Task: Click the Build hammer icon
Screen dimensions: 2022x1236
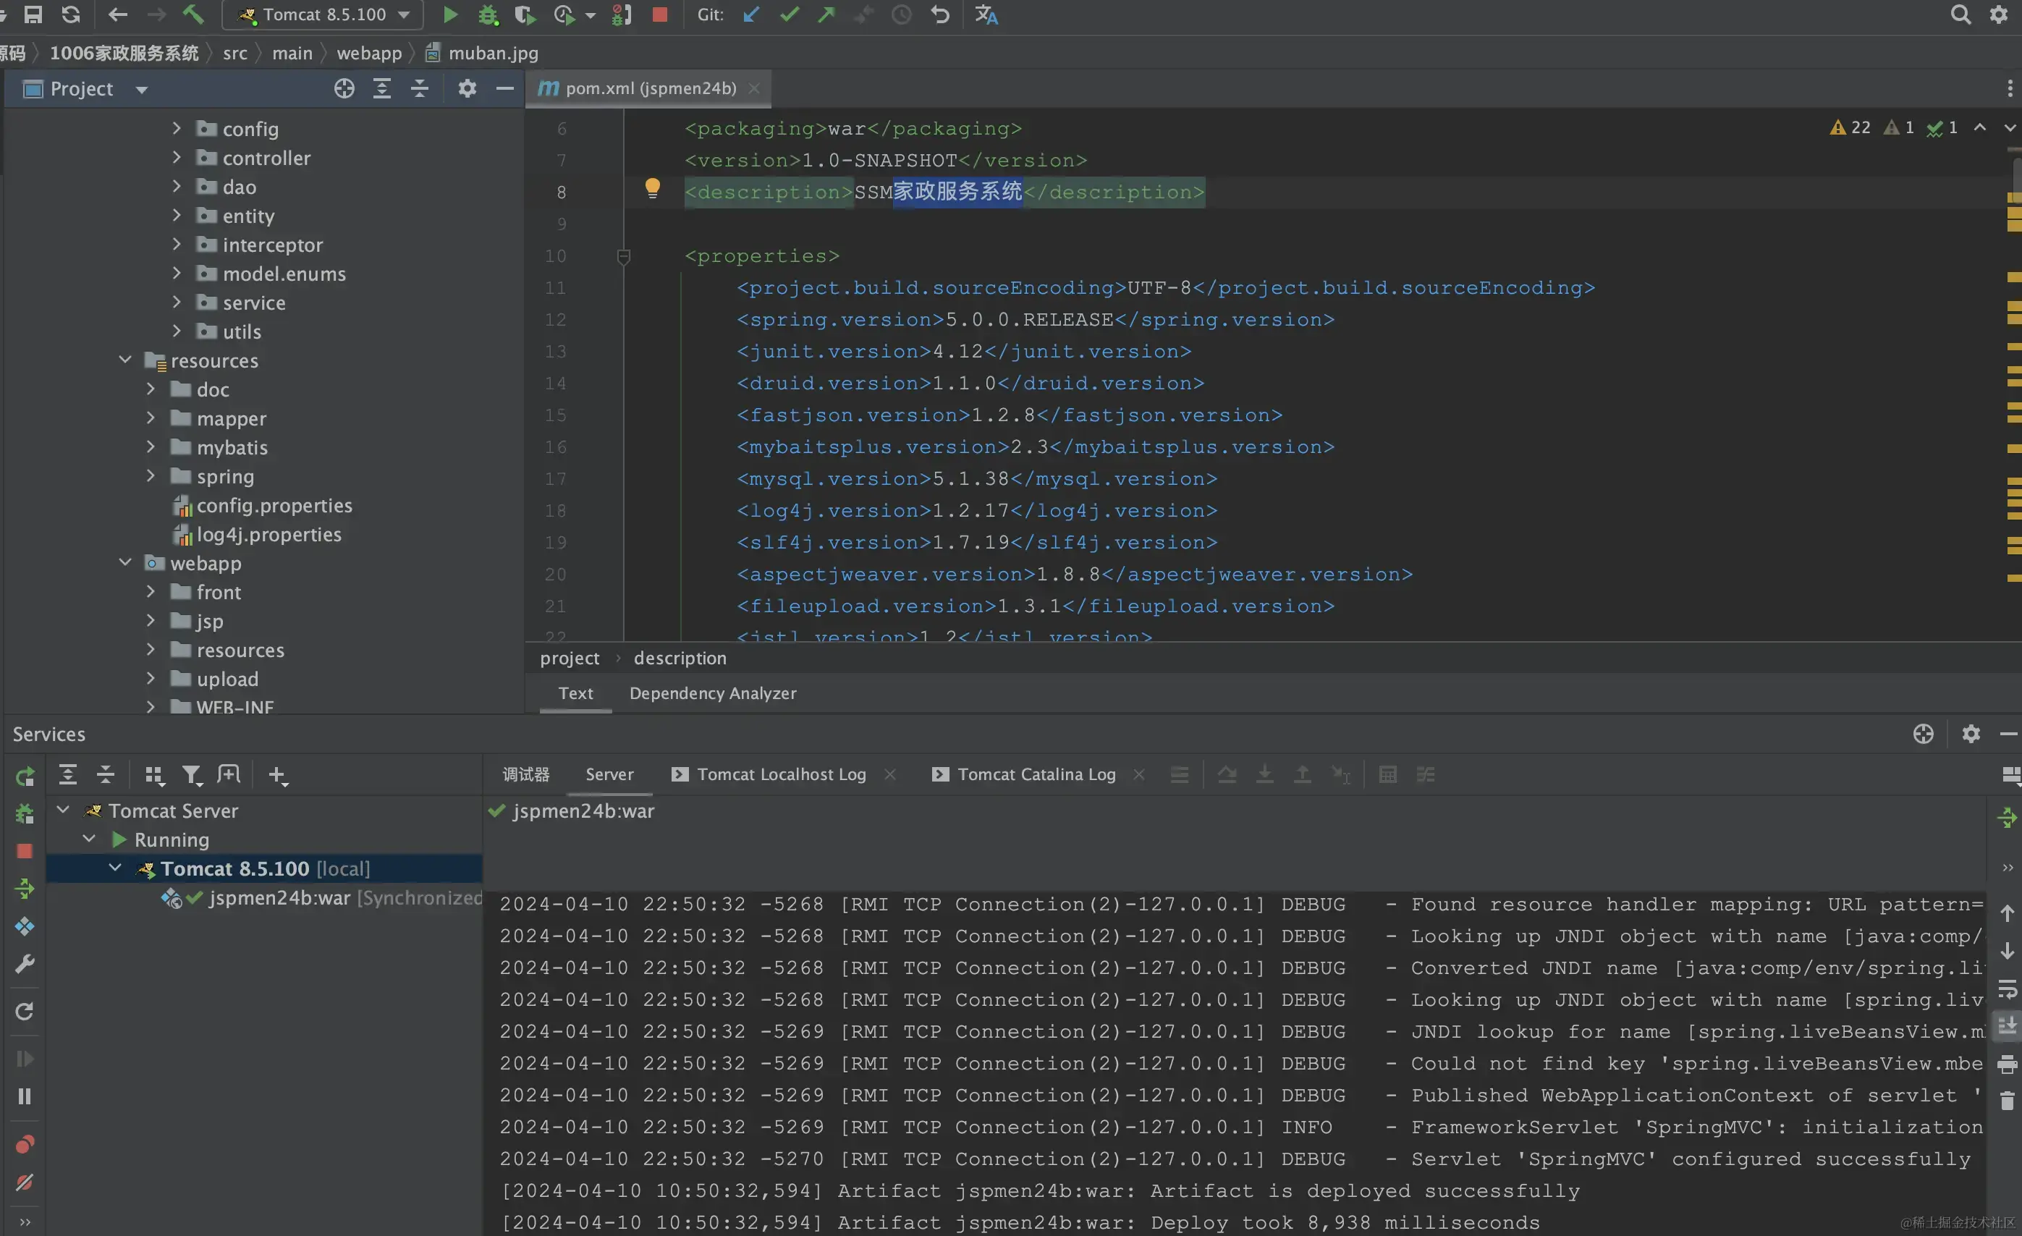Action: click(x=194, y=14)
